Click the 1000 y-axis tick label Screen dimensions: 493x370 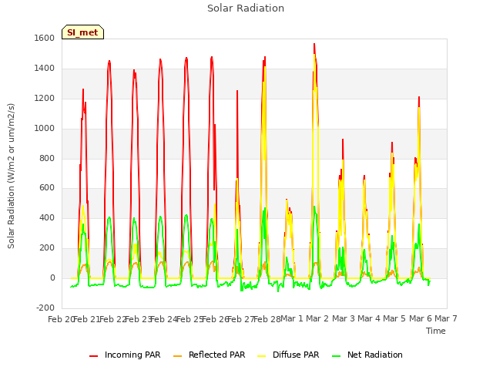[x=45, y=129]
